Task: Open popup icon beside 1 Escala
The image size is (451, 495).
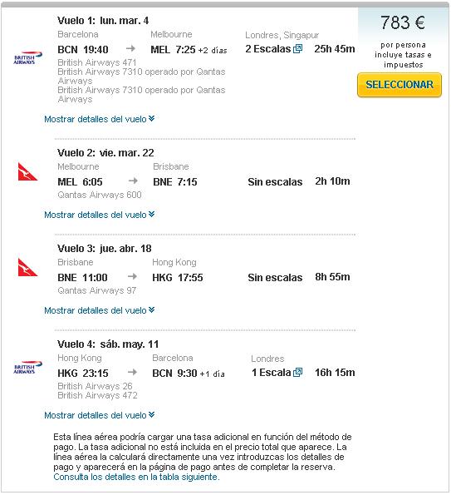Action: pyautogui.click(x=297, y=373)
